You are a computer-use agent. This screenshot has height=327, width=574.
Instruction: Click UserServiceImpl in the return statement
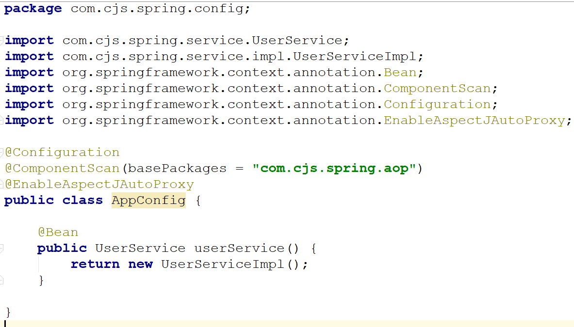(223, 264)
